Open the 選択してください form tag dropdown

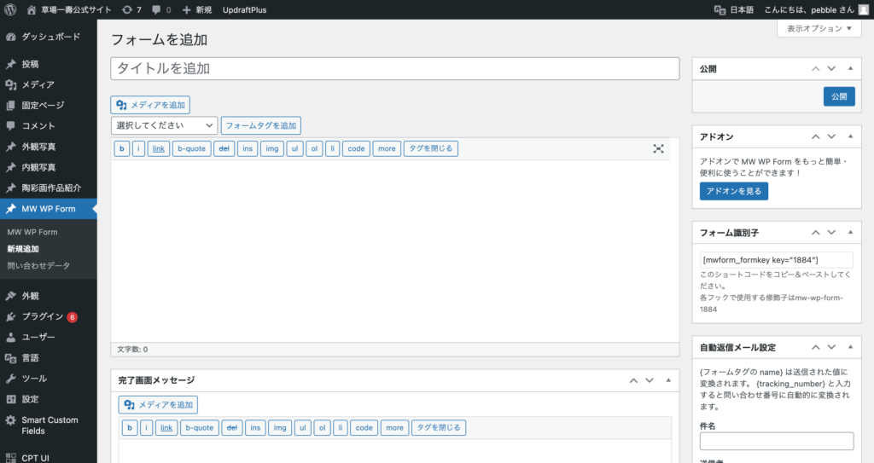coord(164,125)
